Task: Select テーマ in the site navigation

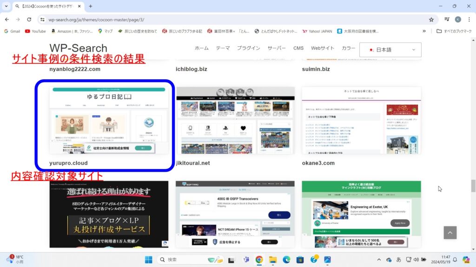Action: (223, 48)
